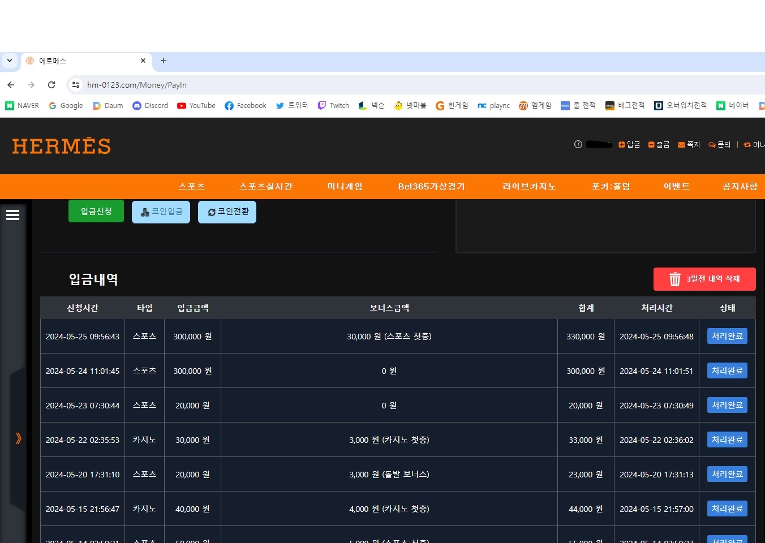Open the 포커:홀덤 menu

tap(611, 187)
